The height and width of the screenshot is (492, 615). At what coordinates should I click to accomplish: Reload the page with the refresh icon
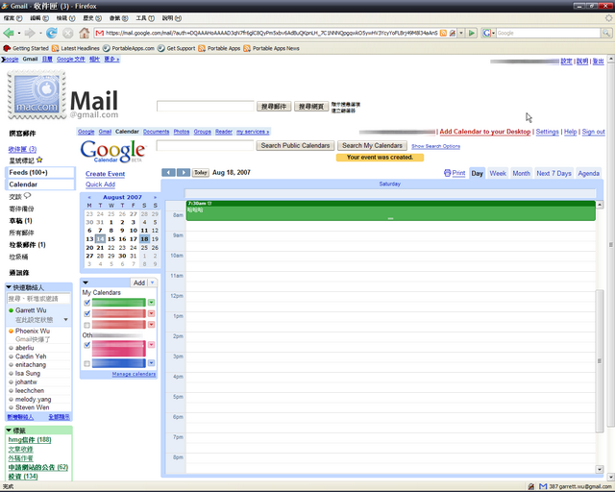[x=51, y=34]
